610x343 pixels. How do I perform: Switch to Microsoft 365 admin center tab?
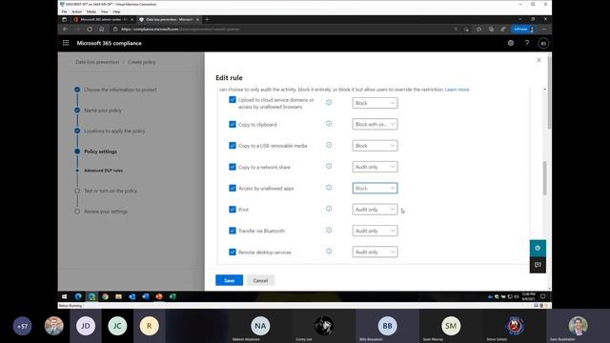click(104, 19)
